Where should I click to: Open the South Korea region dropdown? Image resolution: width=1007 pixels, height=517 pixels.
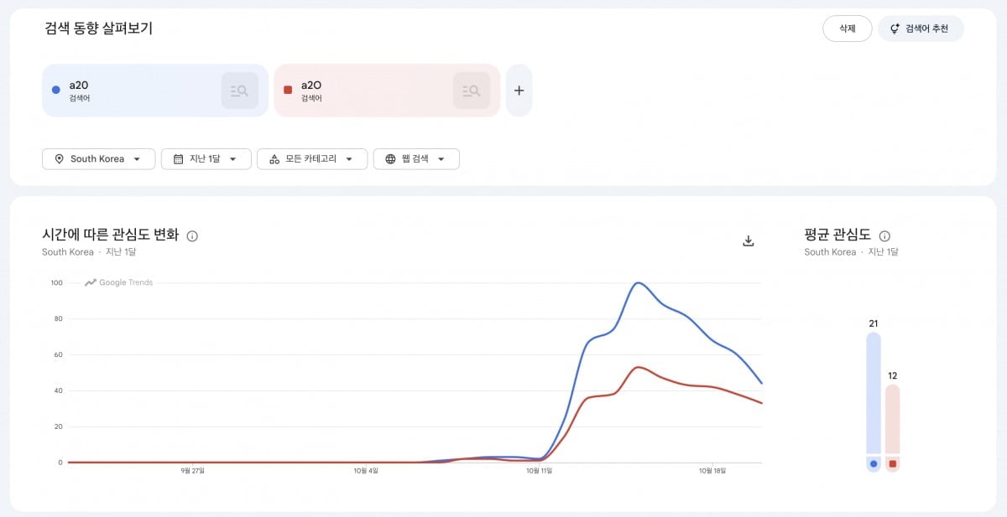(98, 159)
